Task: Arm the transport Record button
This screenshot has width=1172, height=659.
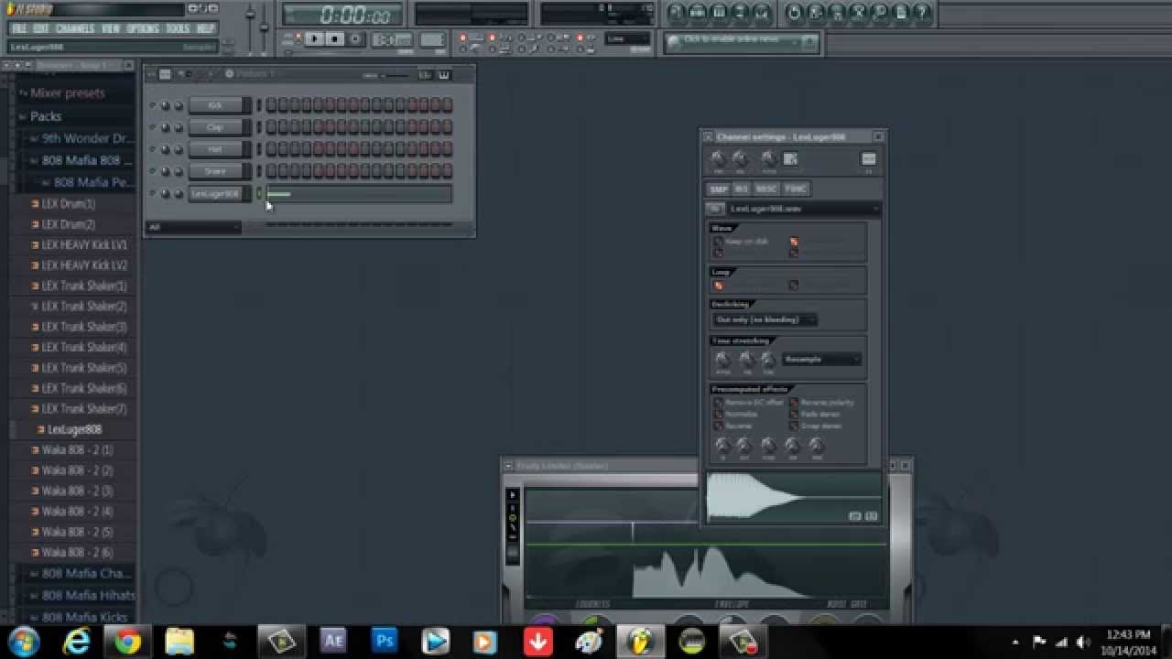Action: click(x=355, y=39)
